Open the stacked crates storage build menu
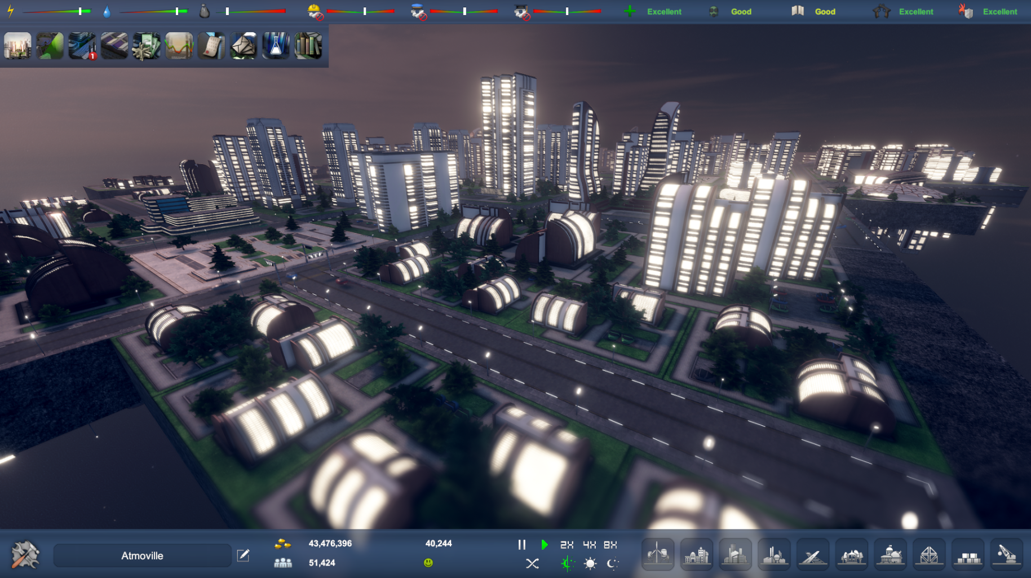Viewport: 1031px width, 578px height. point(968,554)
